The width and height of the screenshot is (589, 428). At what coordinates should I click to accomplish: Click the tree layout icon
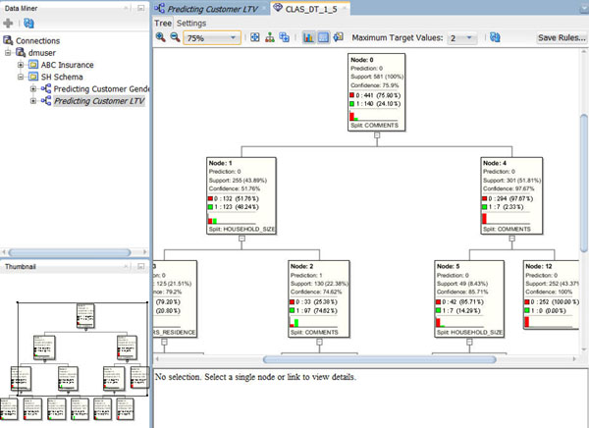270,37
